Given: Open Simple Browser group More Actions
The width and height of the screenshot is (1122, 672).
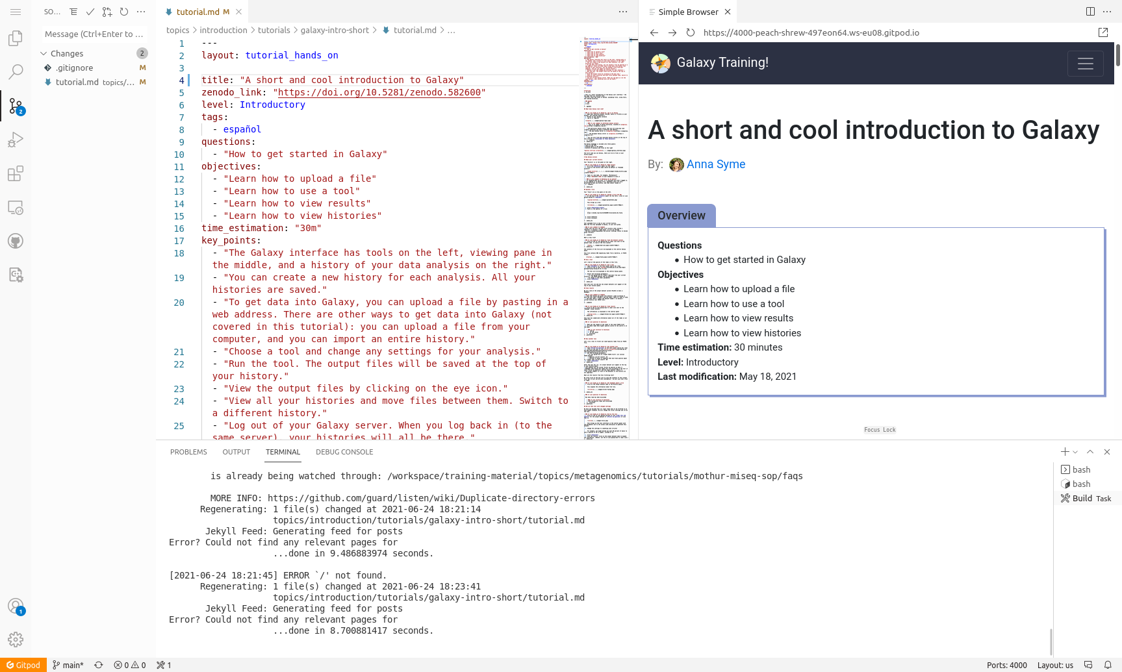Looking at the screenshot, I should pos(1107,12).
